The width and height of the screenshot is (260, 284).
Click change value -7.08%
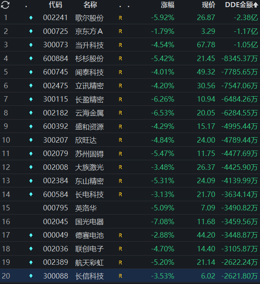coord(163,222)
